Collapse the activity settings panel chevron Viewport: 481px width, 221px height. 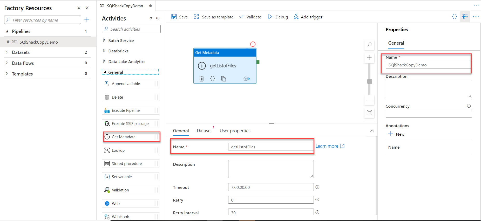tap(372, 130)
